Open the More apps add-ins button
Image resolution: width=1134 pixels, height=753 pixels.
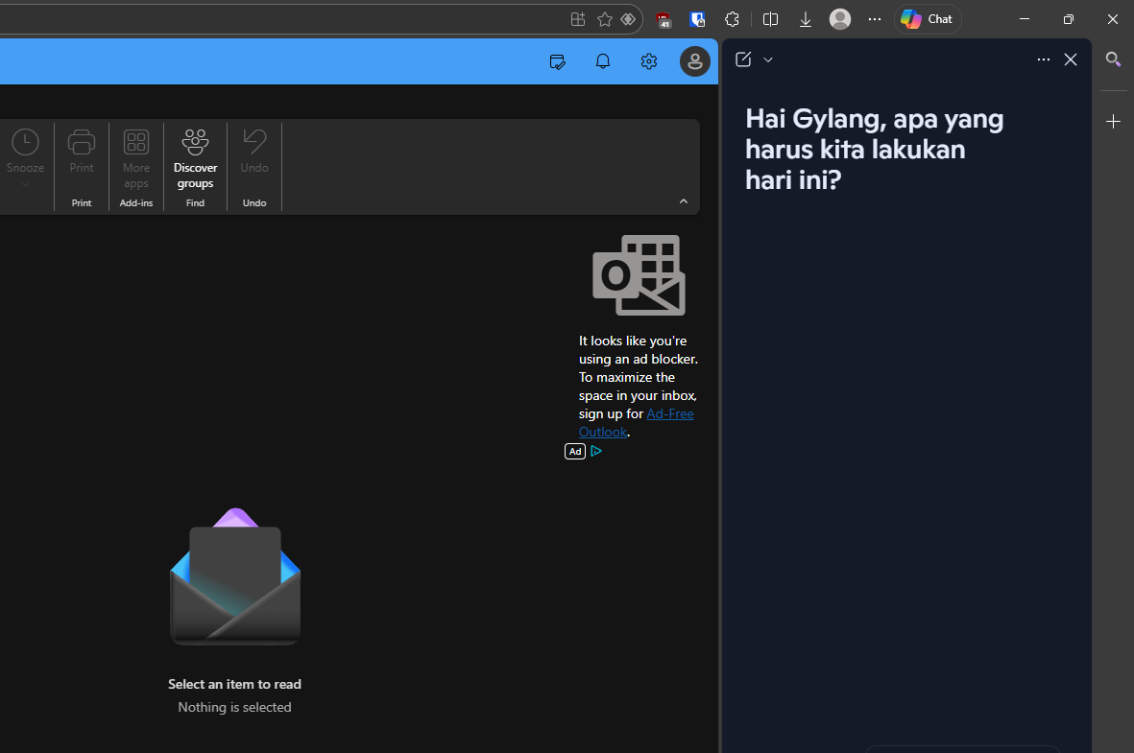pyautogui.click(x=136, y=158)
